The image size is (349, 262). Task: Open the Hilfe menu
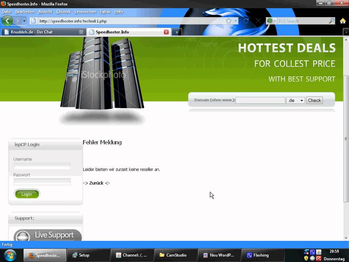click(x=119, y=12)
